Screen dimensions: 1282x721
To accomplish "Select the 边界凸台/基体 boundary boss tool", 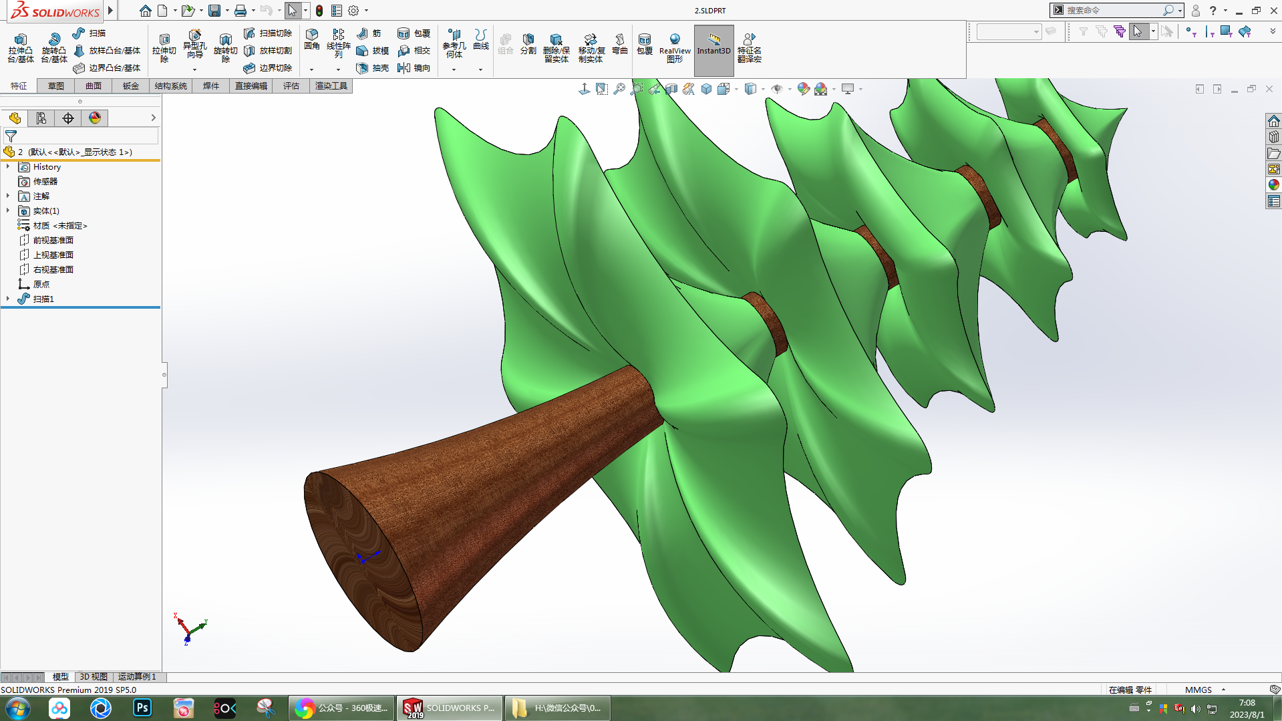I will 107,67.
